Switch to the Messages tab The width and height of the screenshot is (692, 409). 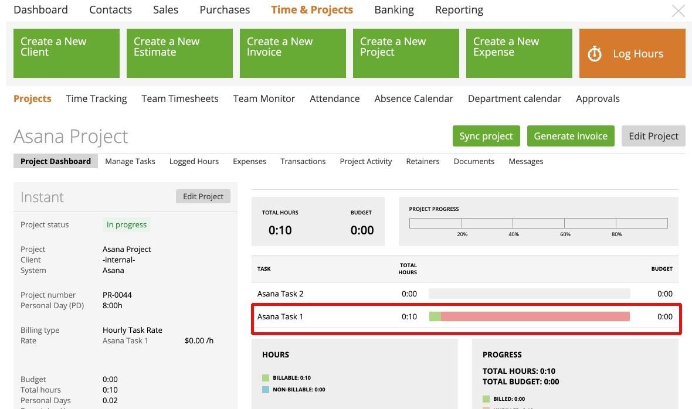(x=525, y=161)
